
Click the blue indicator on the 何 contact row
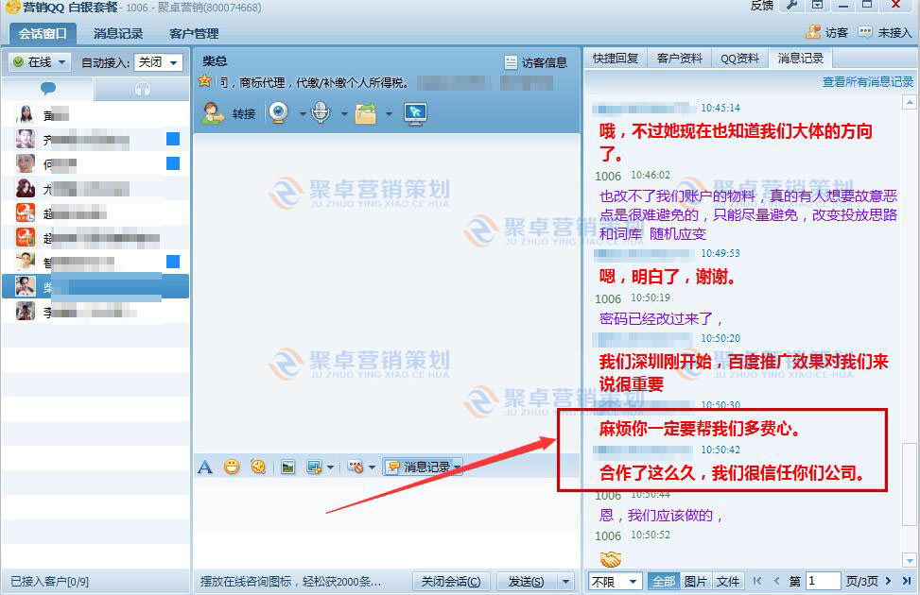(173, 163)
